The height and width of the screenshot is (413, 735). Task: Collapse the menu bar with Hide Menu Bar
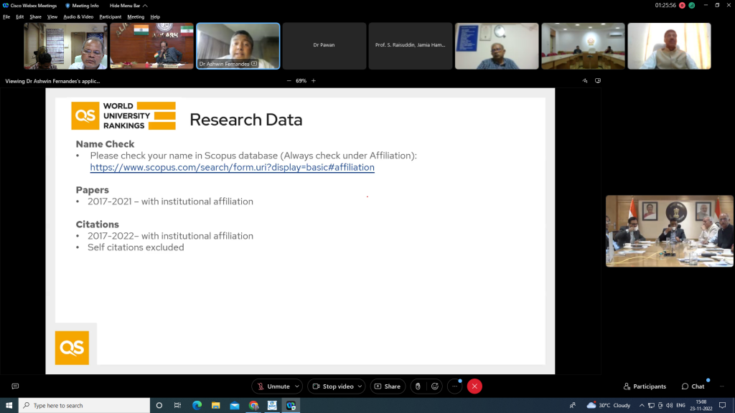[x=128, y=6]
